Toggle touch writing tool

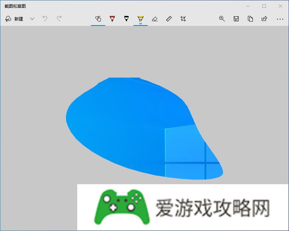[x=98, y=19]
